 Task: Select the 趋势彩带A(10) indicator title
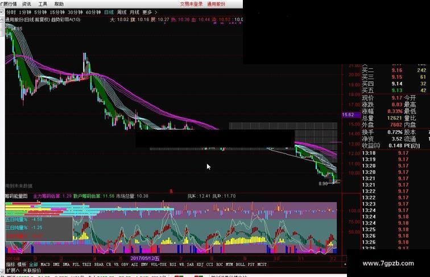(x=66, y=20)
